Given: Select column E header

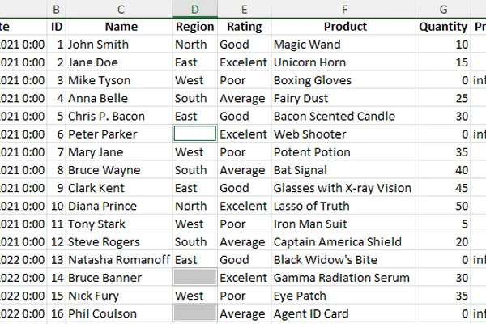Looking at the screenshot, I should (x=245, y=9).
